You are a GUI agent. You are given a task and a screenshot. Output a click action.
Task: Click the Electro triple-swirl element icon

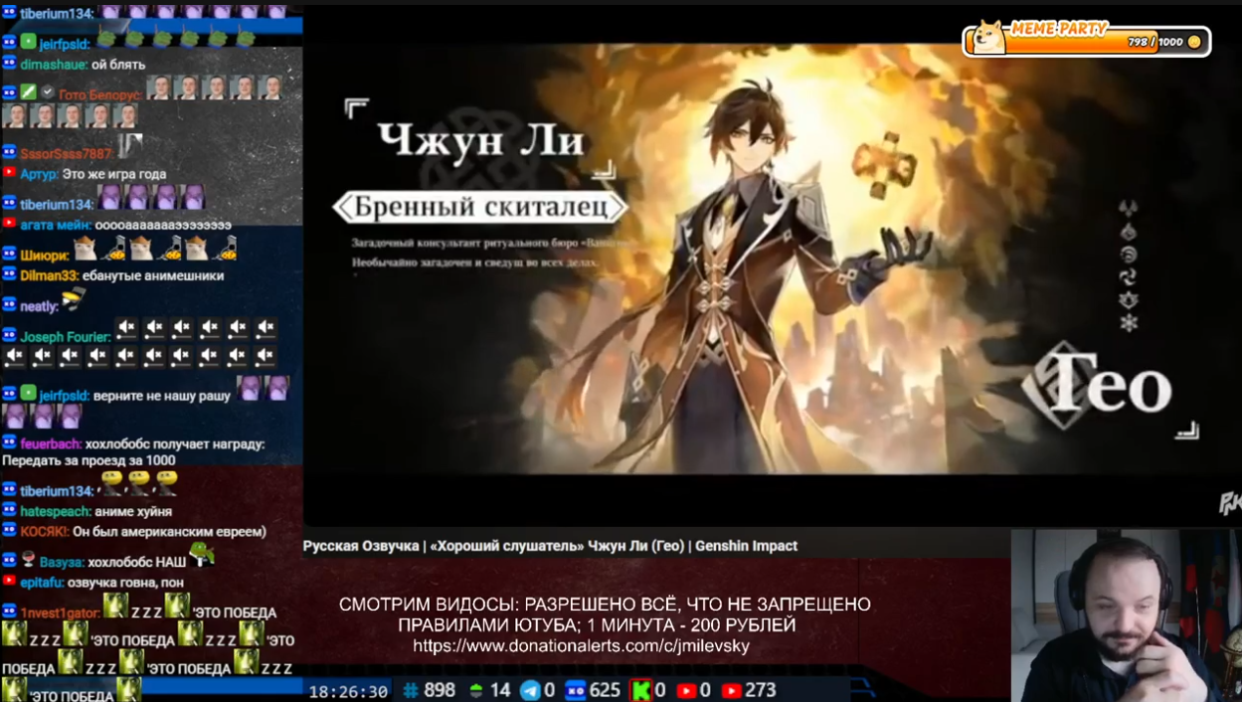click(1129, 277)
